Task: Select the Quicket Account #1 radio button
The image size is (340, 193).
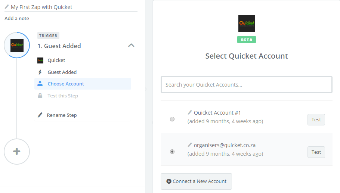Action: [172, 119]
